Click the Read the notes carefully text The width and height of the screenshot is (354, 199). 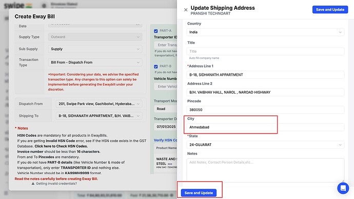pos(56,179)
